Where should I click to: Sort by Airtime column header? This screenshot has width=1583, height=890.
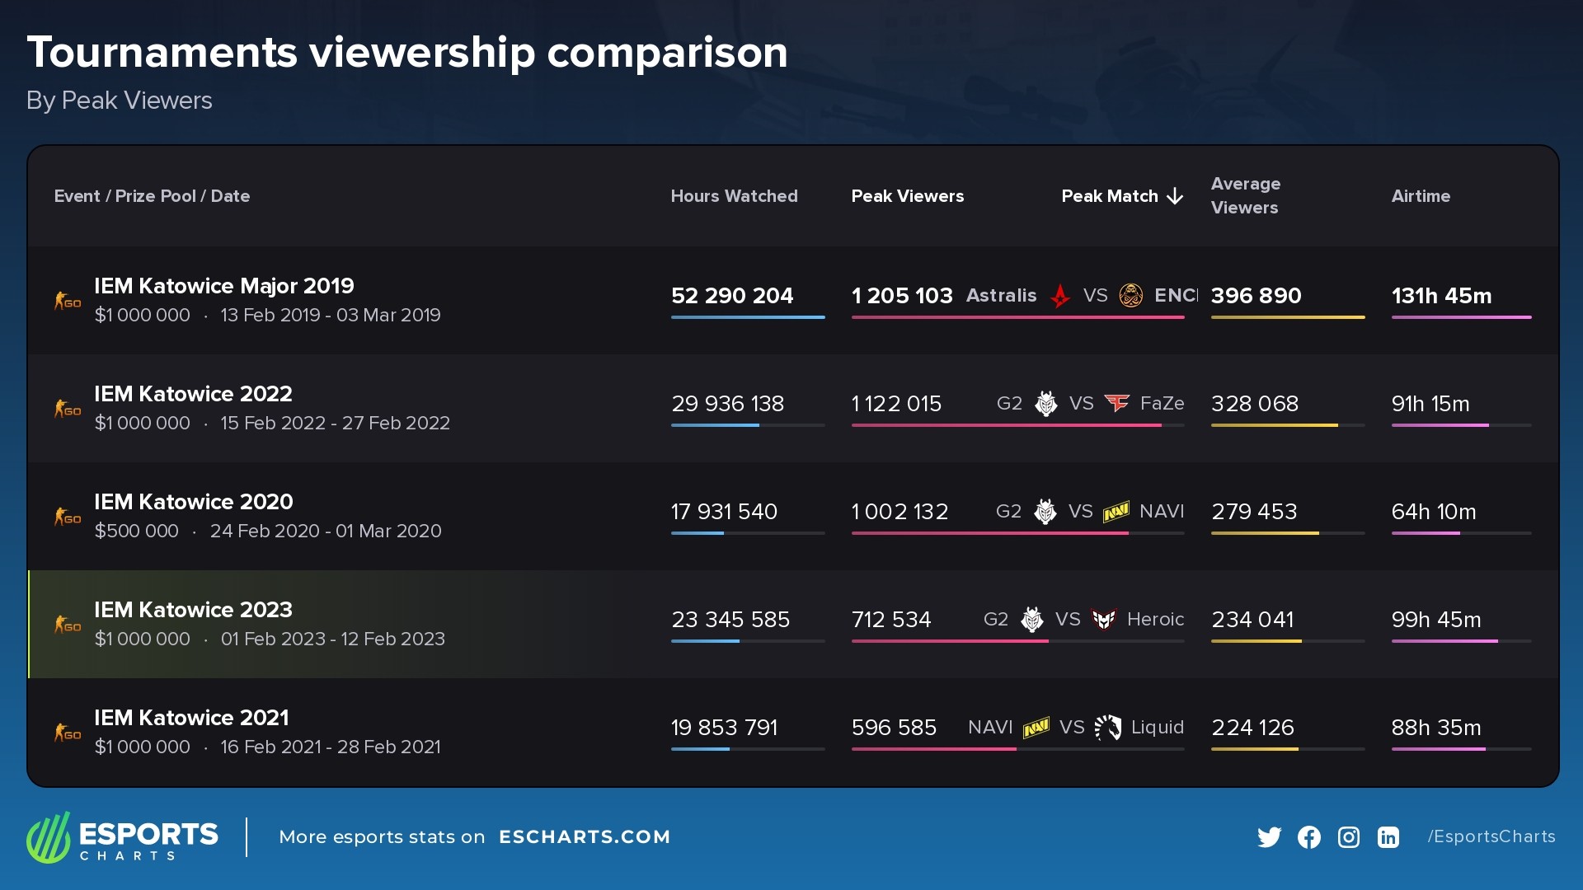[x=1420, y=196]
